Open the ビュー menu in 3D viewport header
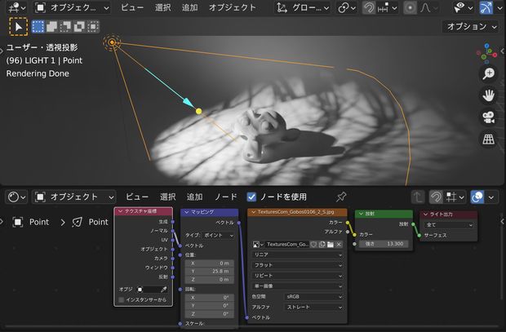Image resolution: width=506 pixels, height=332 pixels. coord(132,7)
